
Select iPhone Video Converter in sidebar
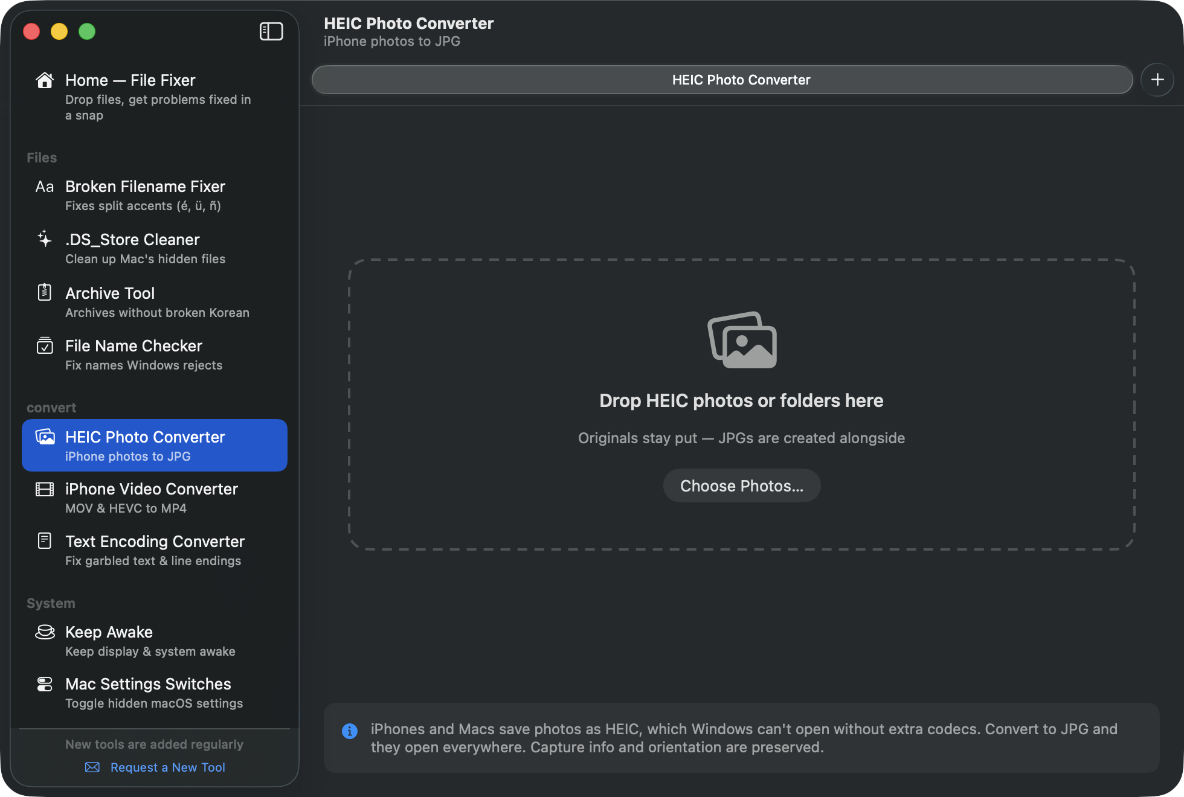coord(155,498)
